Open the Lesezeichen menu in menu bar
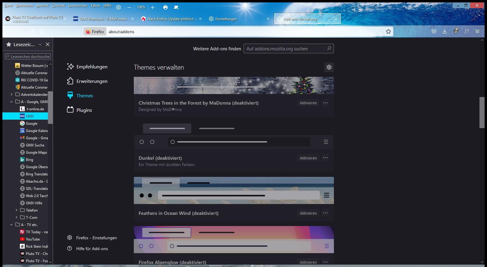The width and height of the screenshot is (487, 267). click(x=78, y=5)
